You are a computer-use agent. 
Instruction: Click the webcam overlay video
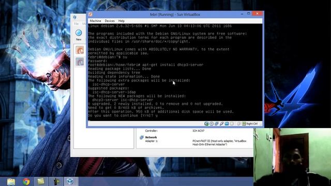point(292,157)
